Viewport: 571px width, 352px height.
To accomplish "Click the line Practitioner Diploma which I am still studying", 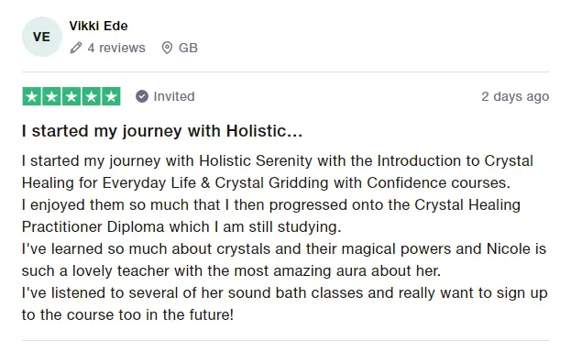I will click(181, 227).
